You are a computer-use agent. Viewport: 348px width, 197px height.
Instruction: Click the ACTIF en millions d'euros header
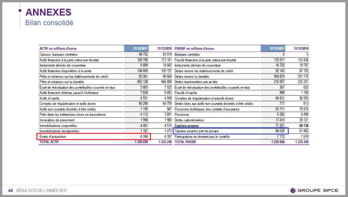coord(58,49)
